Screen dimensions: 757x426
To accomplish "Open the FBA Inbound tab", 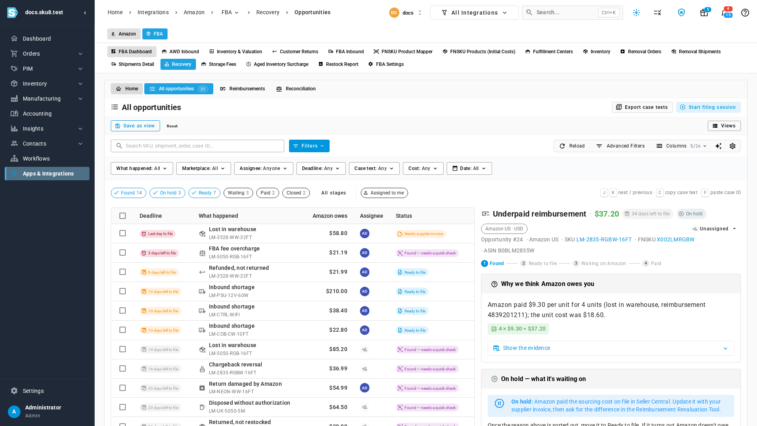I will pyautogui.click(x=346, y=52).
